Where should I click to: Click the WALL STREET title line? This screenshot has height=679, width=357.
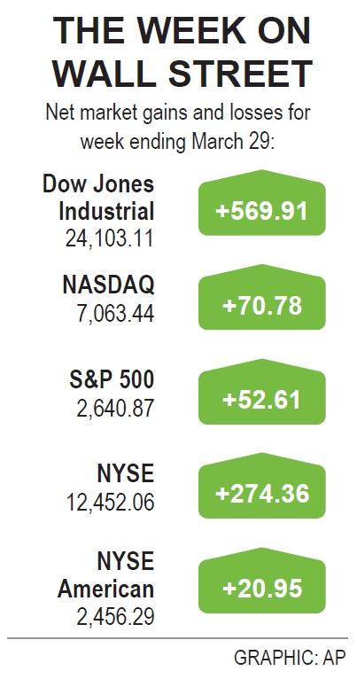[182, 73]
